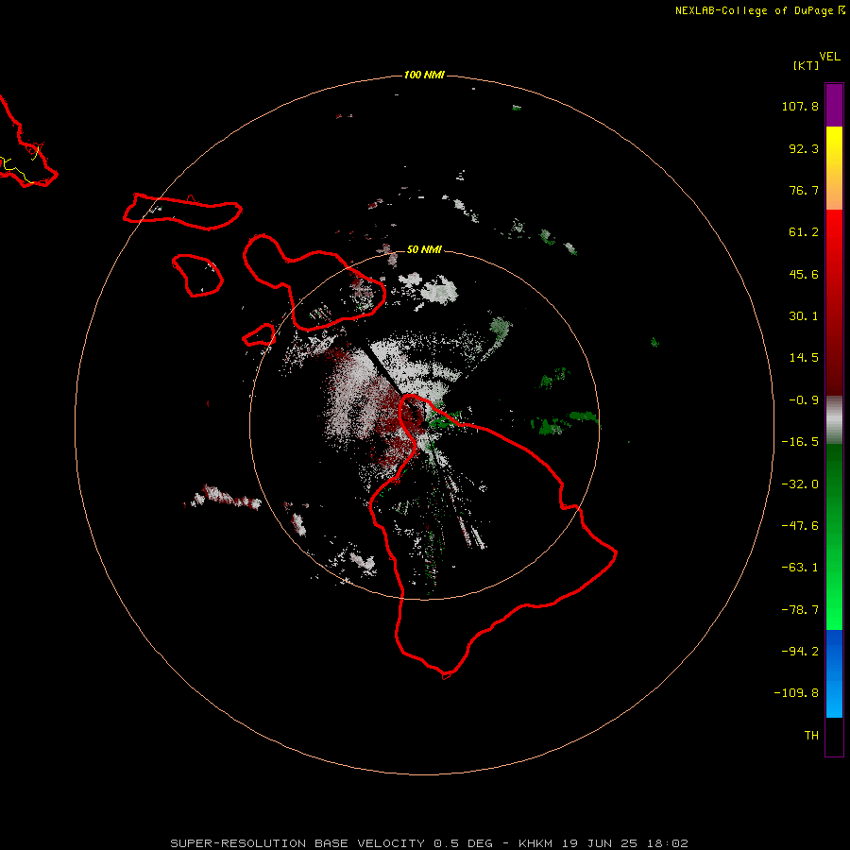Select the -47.6 legend value
This screenshot has width=850, height=850.
pyautogui.click(x=800, y=526)
